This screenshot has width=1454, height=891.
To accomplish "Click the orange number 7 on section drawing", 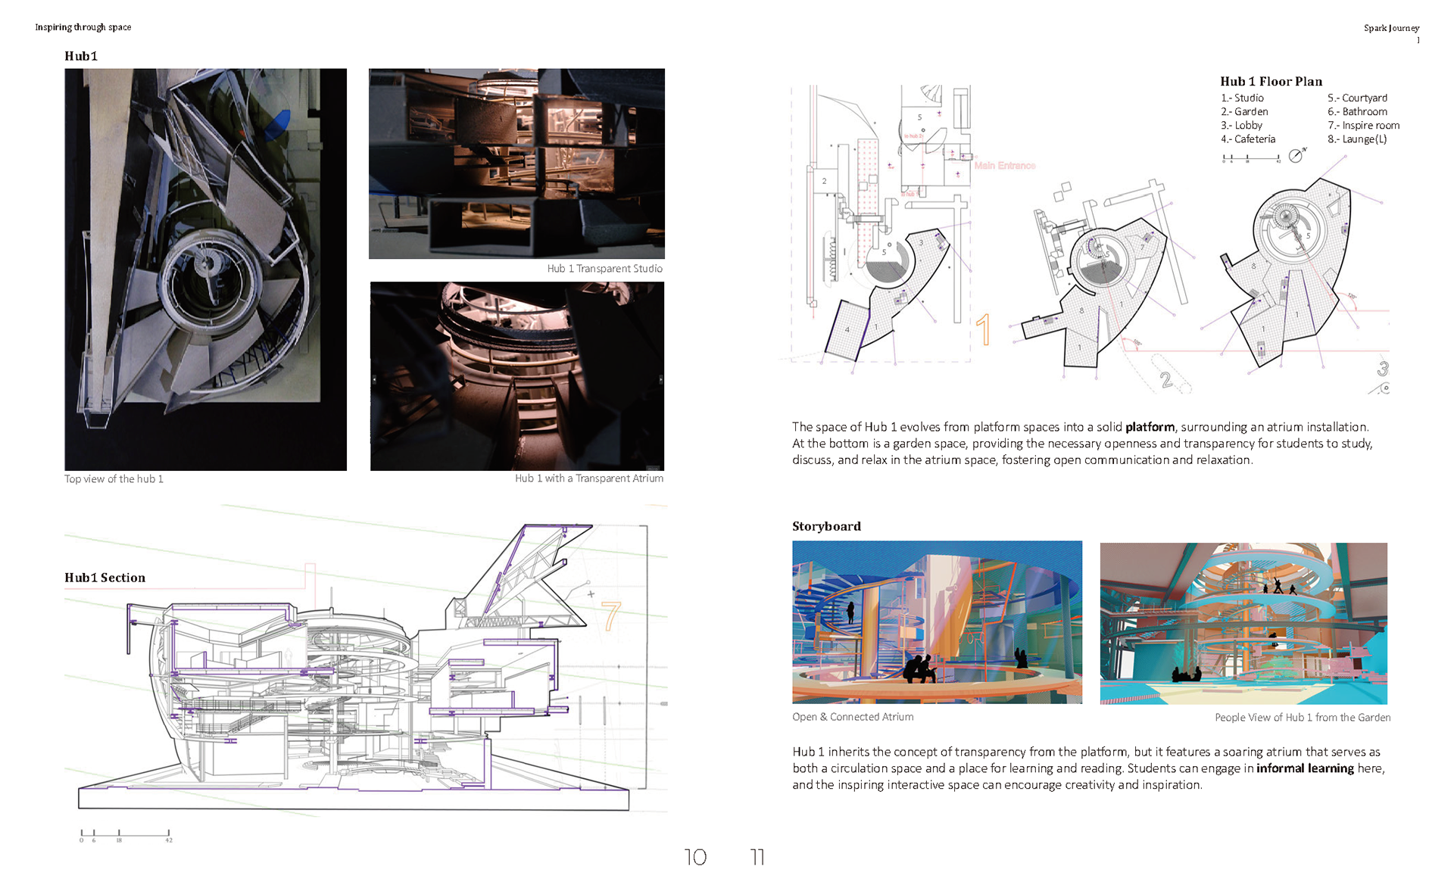I will (x=610, y=615).
